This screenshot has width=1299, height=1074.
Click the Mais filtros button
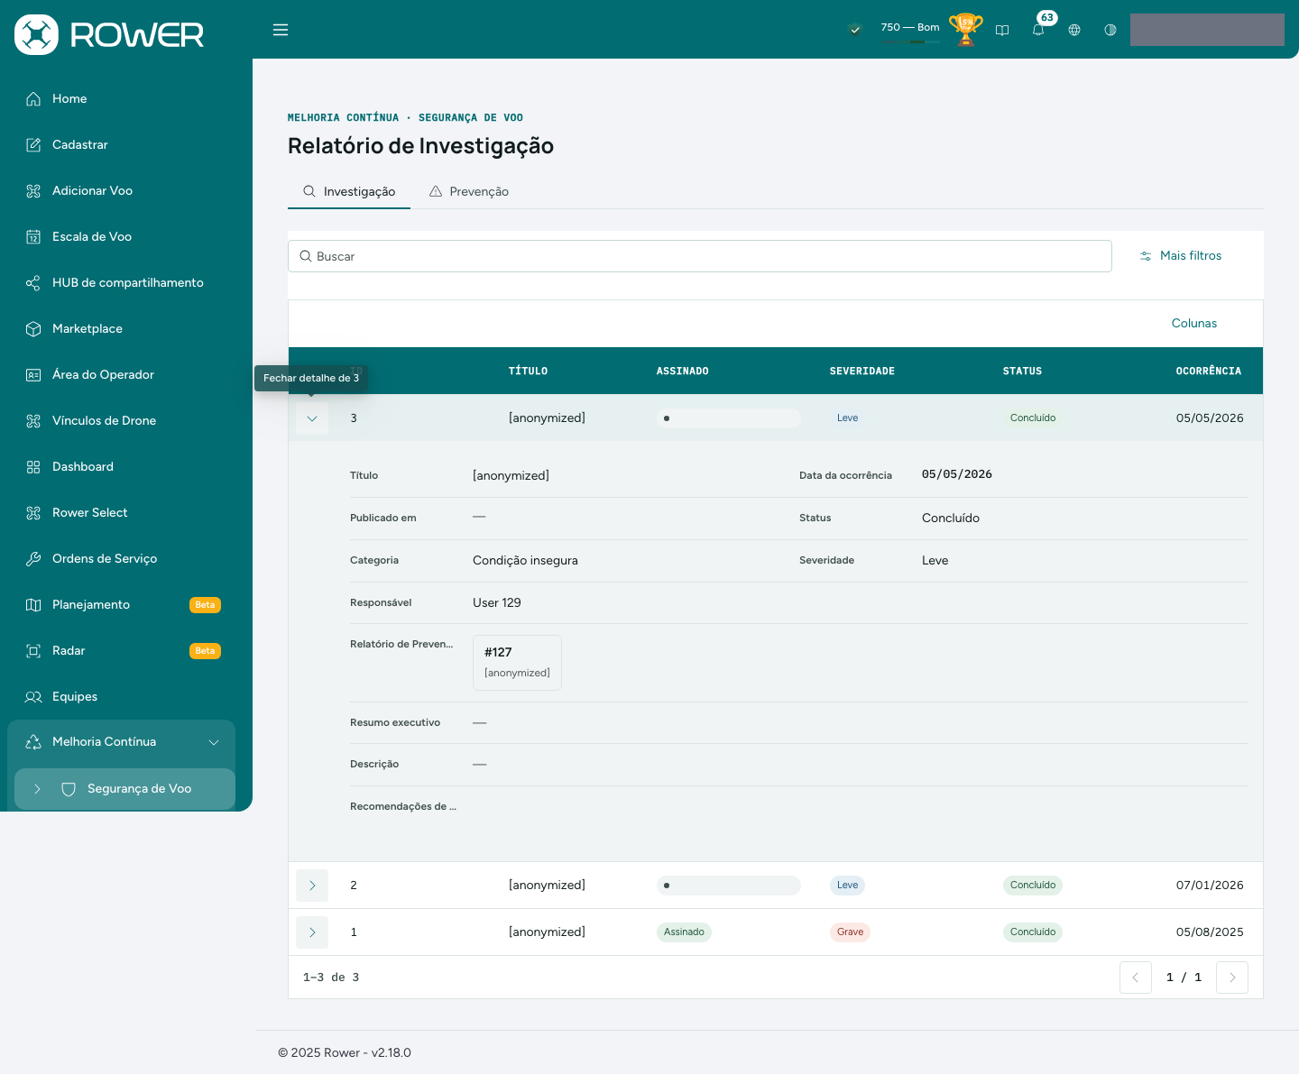coord(1181,256)
